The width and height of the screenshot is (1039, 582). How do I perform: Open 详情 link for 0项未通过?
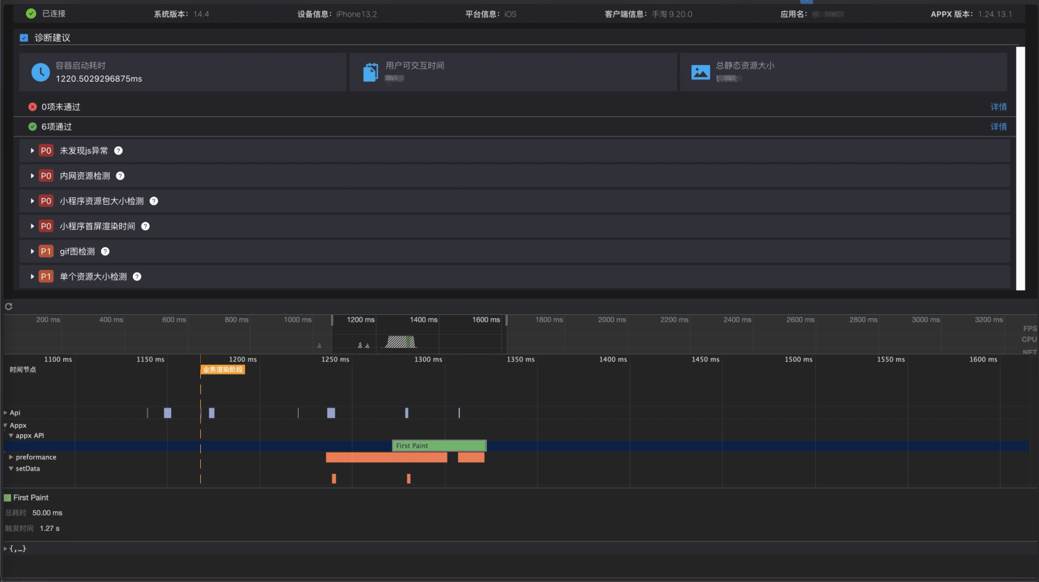pyautogui.click(x=999, y=107)
